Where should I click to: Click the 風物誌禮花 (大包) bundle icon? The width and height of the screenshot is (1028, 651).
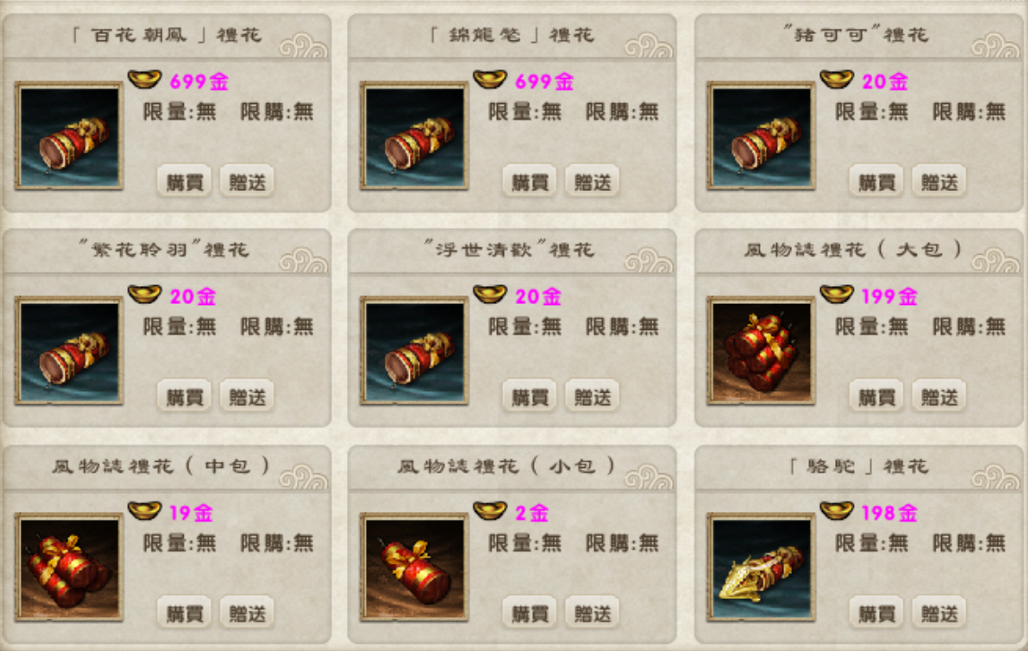pyautogui.click(x=762, y=351)
